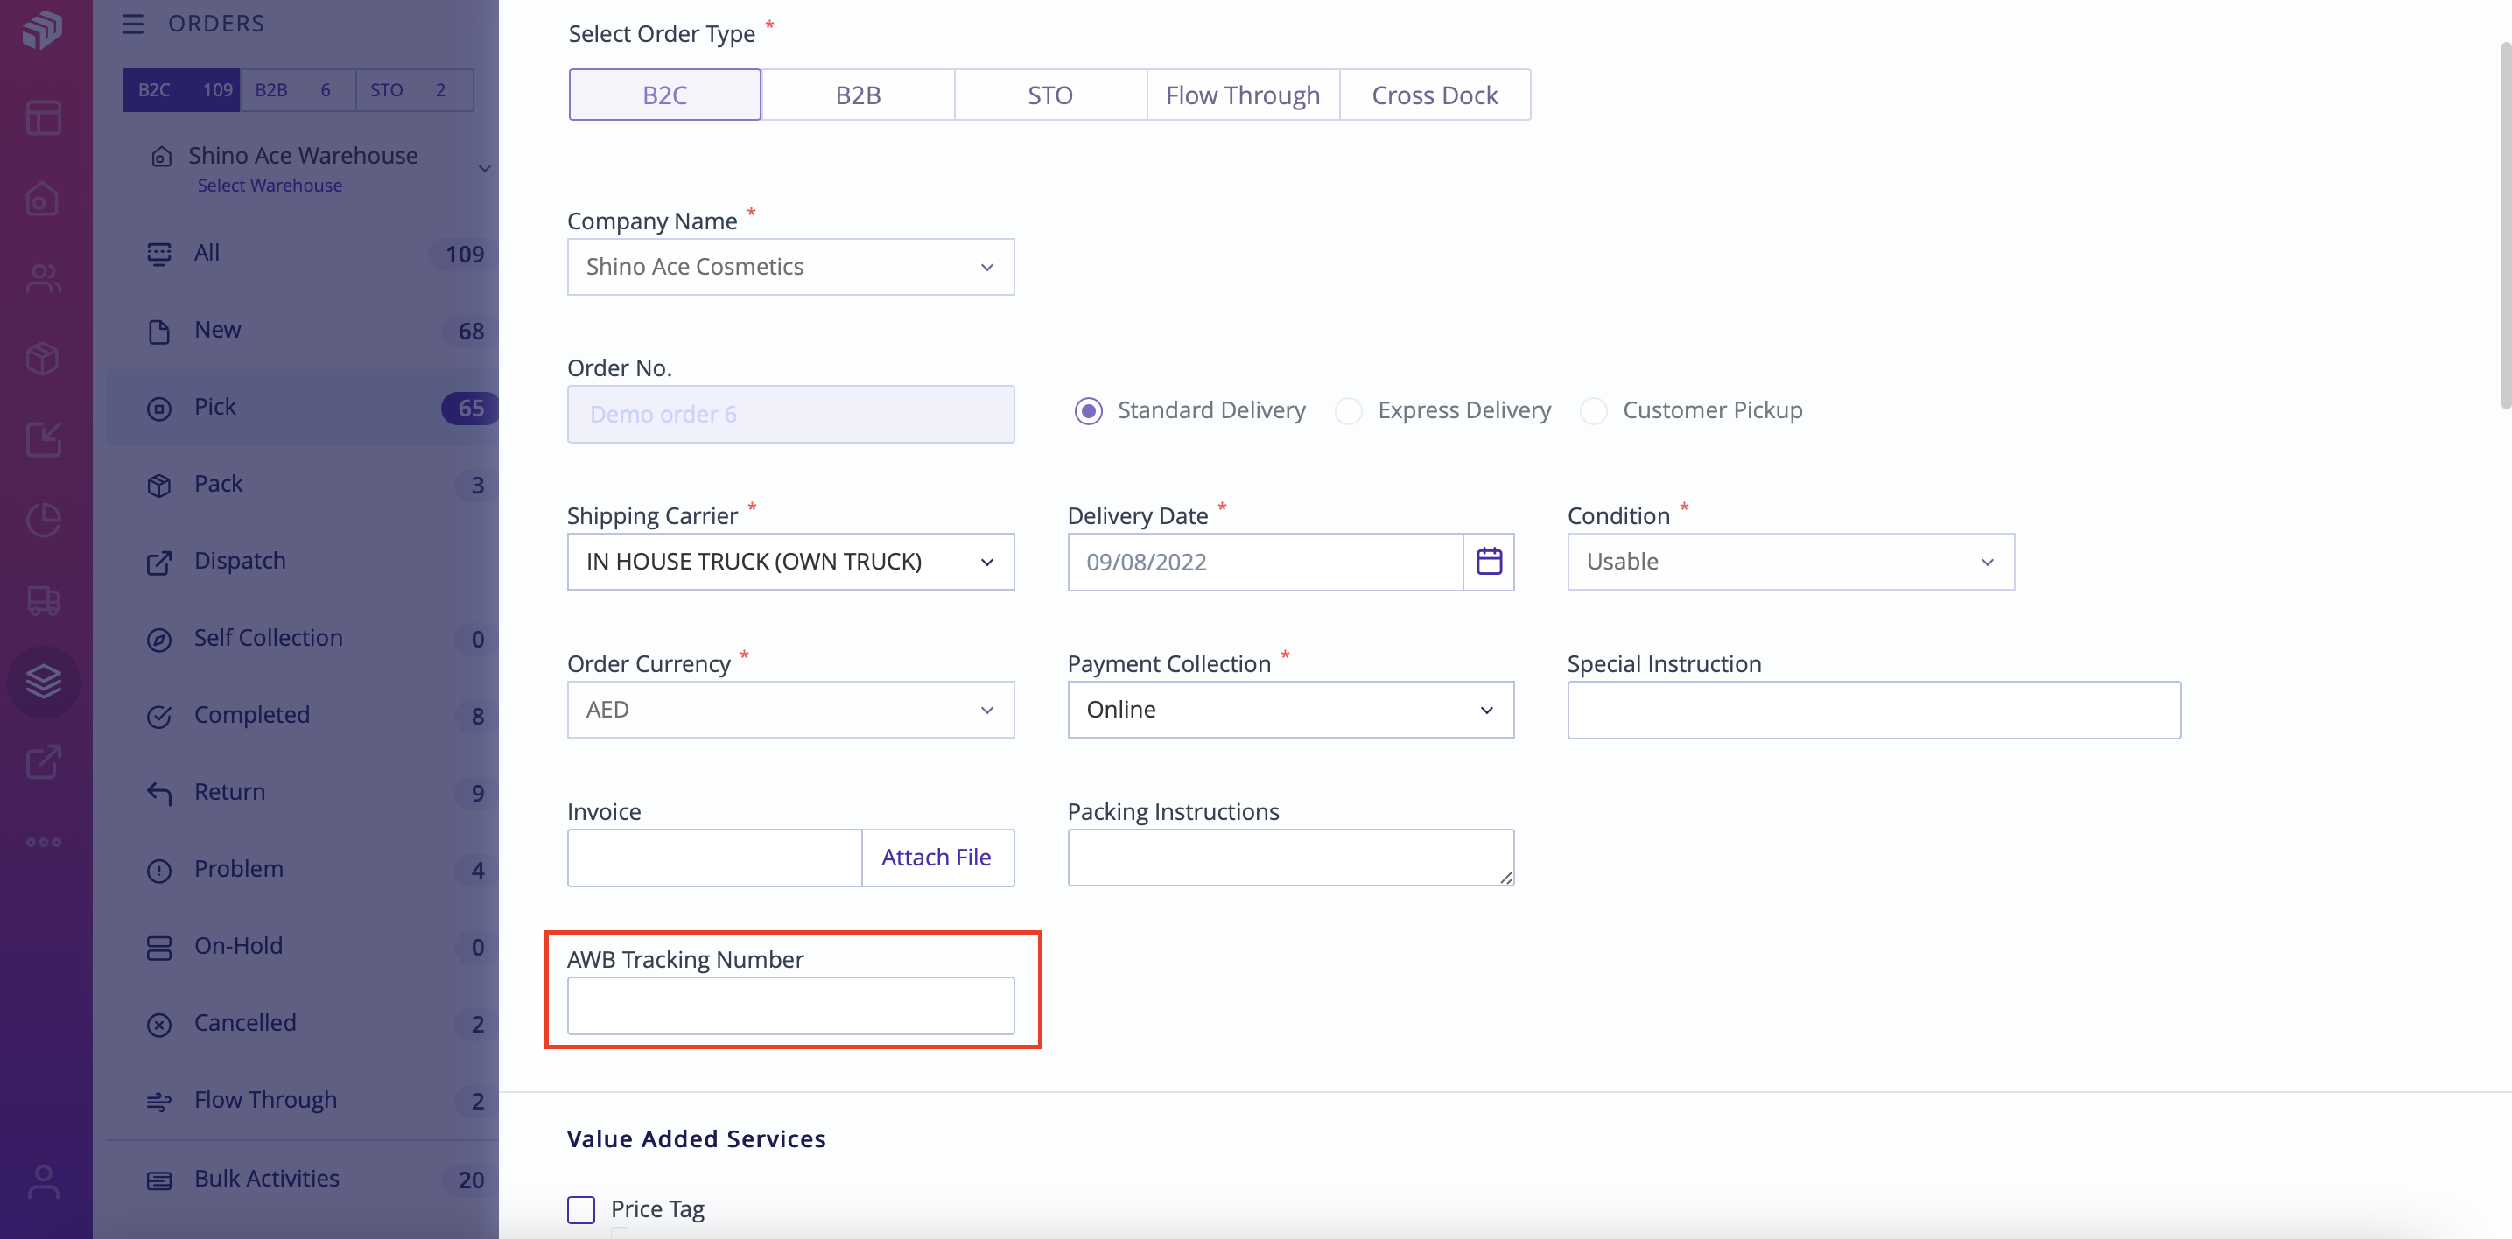This screenshot has width=2512, height=1239.
Task: Open the shipping truck section
Action: (x=44, y=600)
